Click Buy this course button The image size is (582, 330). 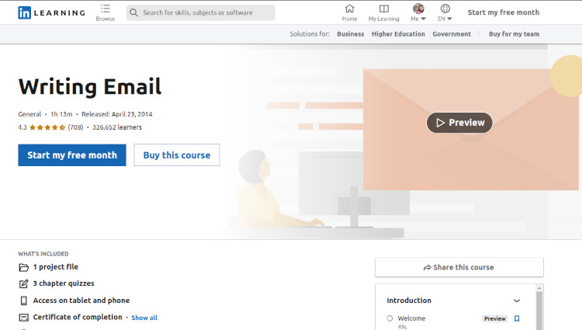coord(177,155)
